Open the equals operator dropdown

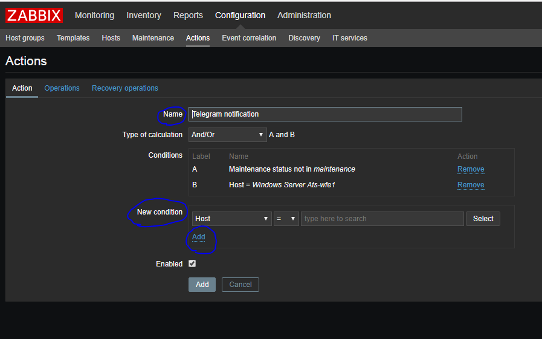click(286, 219)
